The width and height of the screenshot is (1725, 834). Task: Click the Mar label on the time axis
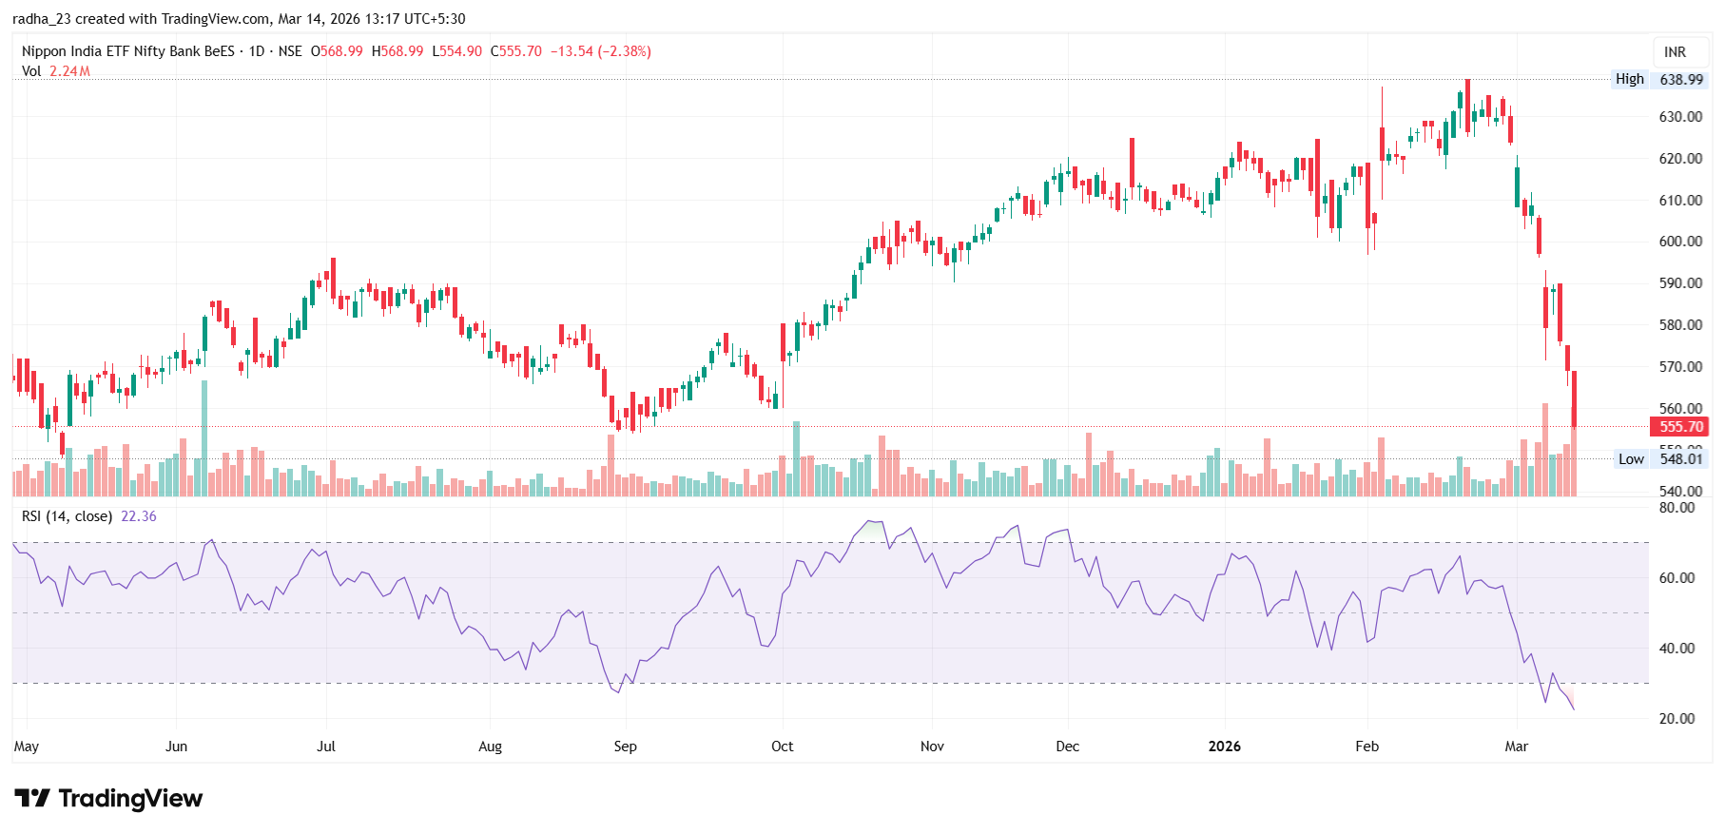[1517, 747]
